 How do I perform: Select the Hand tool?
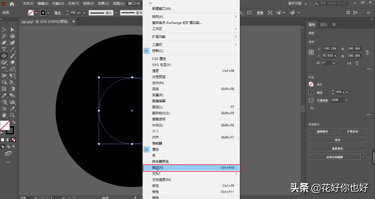[4, 115]
